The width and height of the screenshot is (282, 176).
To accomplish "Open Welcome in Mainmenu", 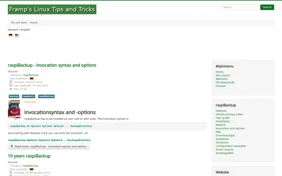I will tap(221, 79).
